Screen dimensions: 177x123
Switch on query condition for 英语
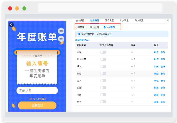[x=103, y=87]
